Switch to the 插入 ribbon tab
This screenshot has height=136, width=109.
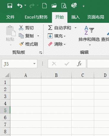click(x=76, y=17)
